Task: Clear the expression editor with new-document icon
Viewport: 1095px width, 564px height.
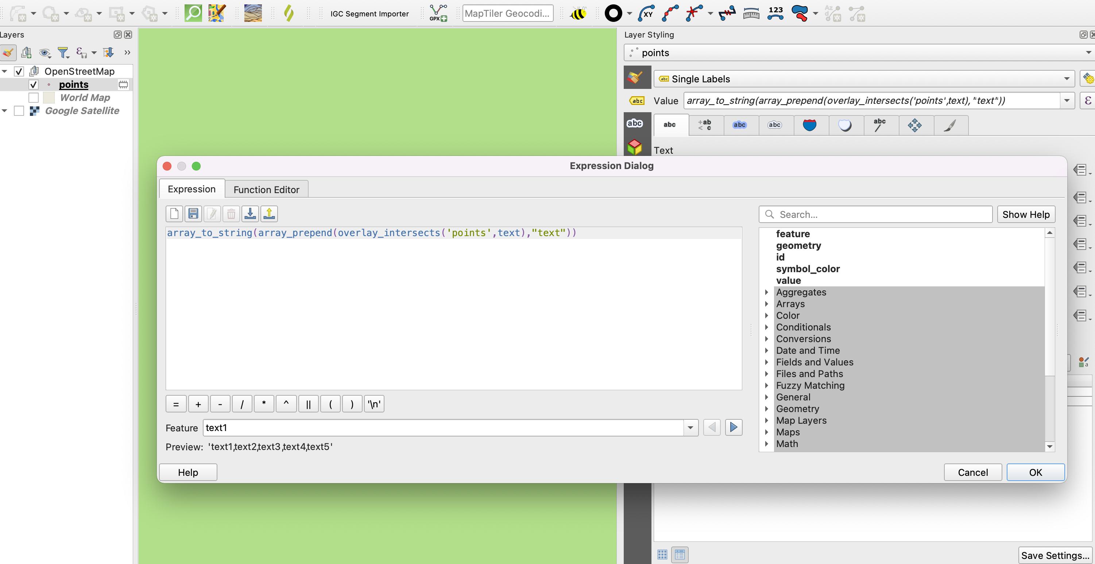Action: tap(174, 214)
